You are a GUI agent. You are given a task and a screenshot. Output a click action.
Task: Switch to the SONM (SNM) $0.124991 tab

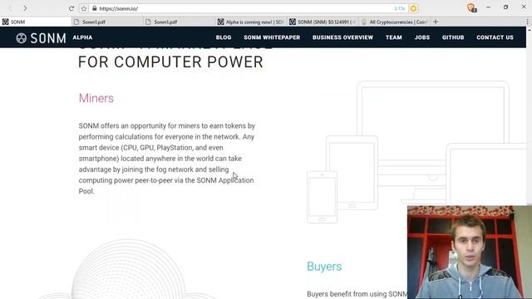(x=323, y=22)
